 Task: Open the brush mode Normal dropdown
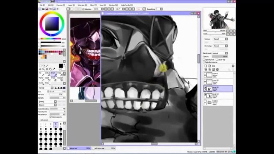coord(52,88)
